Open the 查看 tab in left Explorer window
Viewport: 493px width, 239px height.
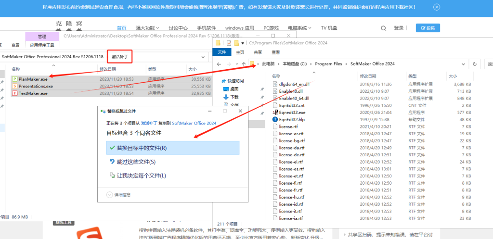15,45
